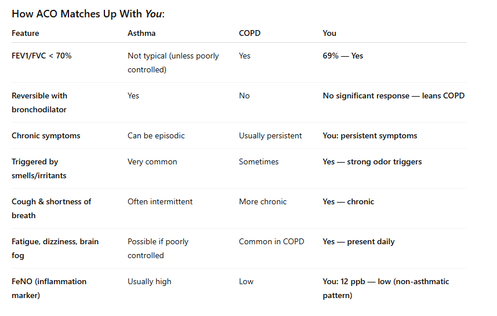The image size is (497, 316).
Task: Select "No significant response — leans COPD" text
Action: 393,96
